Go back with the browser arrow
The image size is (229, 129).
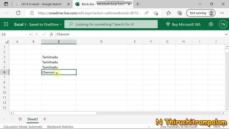[7, 13]
